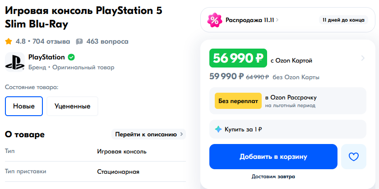
Task: Click the questions speech bubble icon
Action: click(x=79, y=42)
